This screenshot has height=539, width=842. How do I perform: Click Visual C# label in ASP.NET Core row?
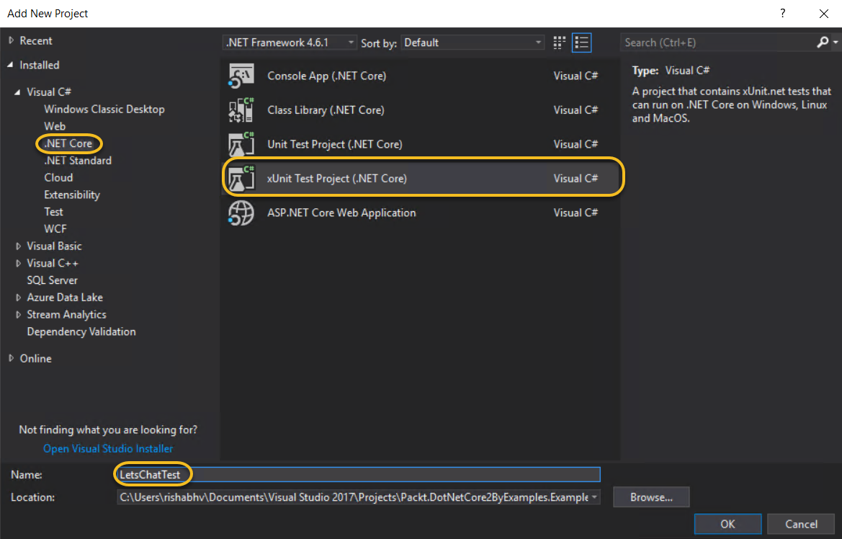tap(575, 213)
